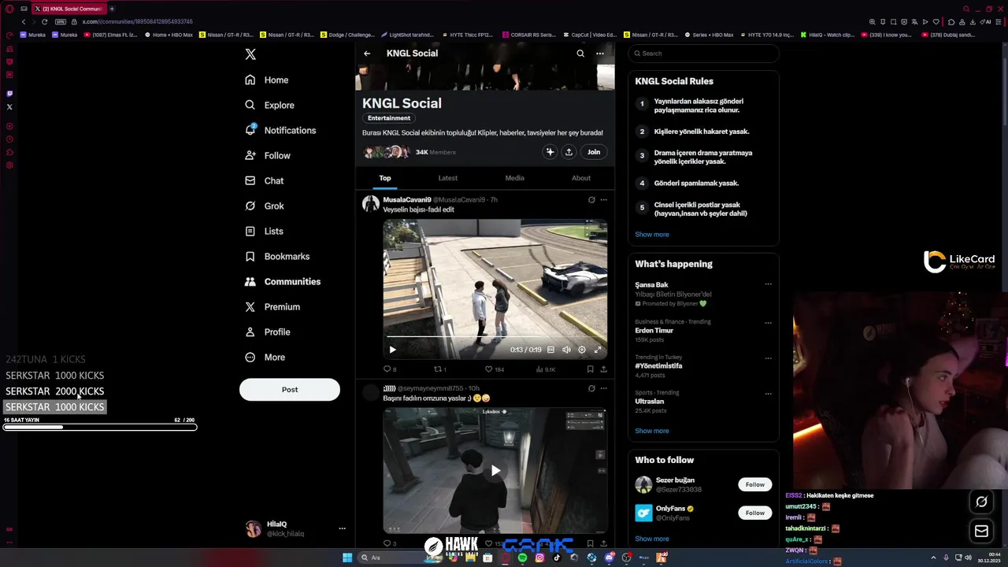Viewport: 1008px width, 567px height.
Task: Open Explore in the sidebar
Action: point(269,105)
